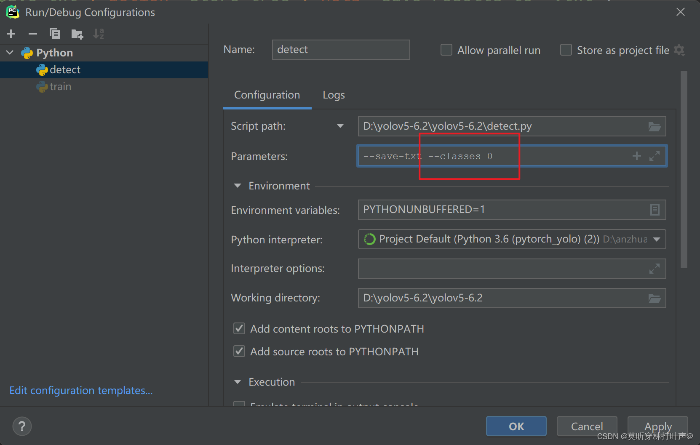Click the Cancel button
This screenshot has height=445, width=700.
click(587, 426)
